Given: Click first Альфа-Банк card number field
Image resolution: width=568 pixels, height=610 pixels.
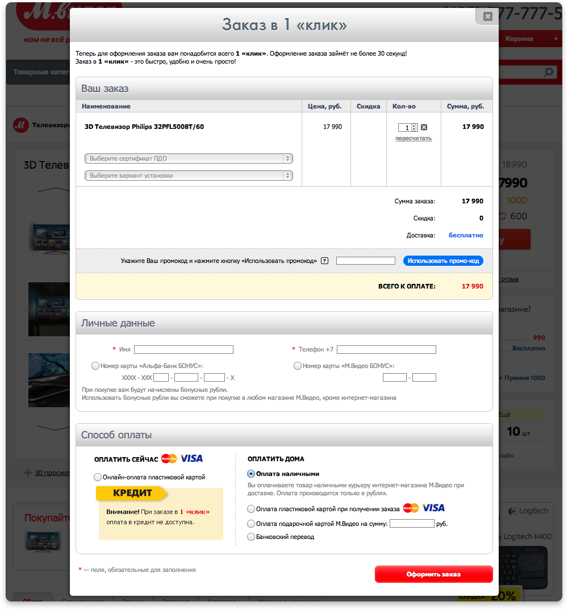Looking at the screenshot, I should click(161, 377).
